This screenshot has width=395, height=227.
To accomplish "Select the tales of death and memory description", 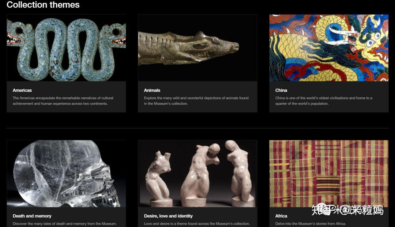I will (64, 223).
